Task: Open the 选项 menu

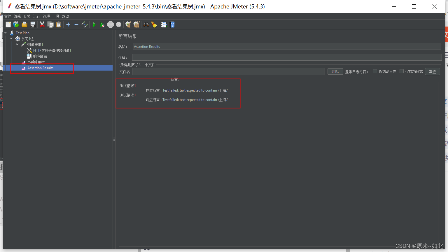Action: [x=46, y=16]
